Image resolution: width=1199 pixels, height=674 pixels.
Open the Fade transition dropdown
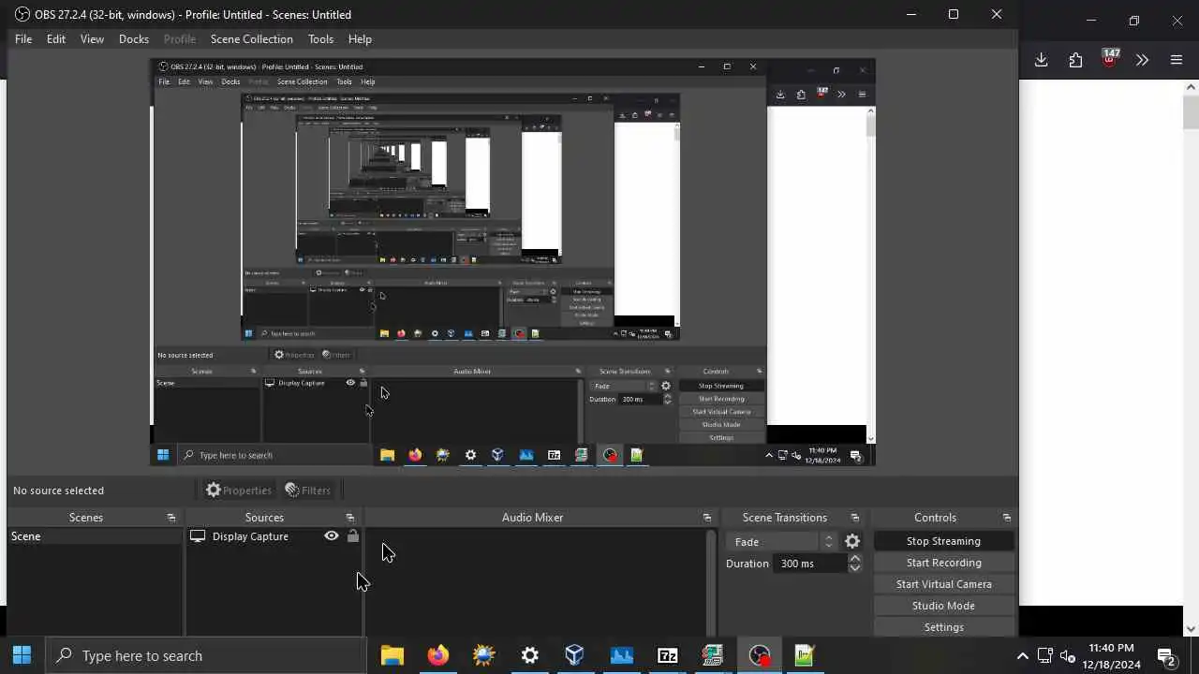783,541
